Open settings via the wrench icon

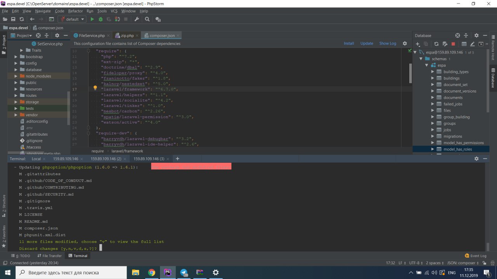click(x=137, y=19)
